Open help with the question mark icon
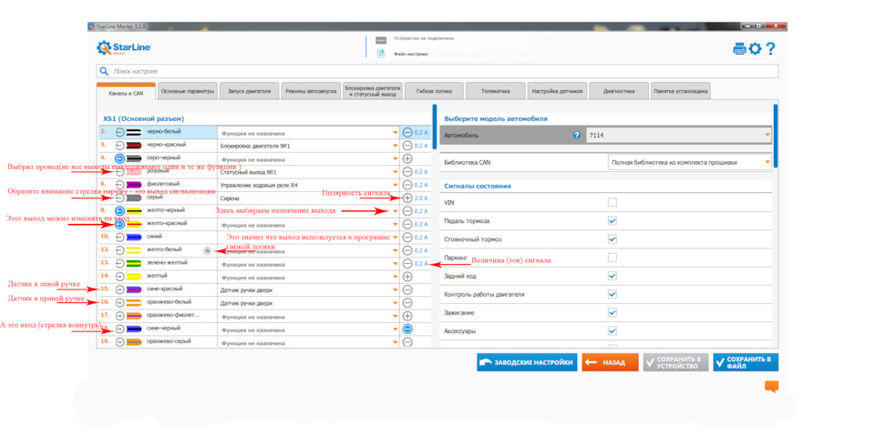Image resolution: width=875 pixels, height=437 pixels. (x=770, y=49)
